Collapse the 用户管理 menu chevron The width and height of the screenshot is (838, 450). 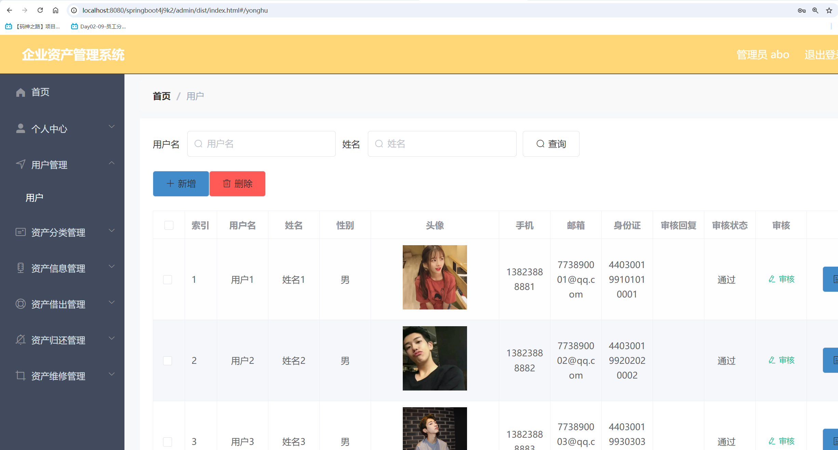[x=112, y=163]
